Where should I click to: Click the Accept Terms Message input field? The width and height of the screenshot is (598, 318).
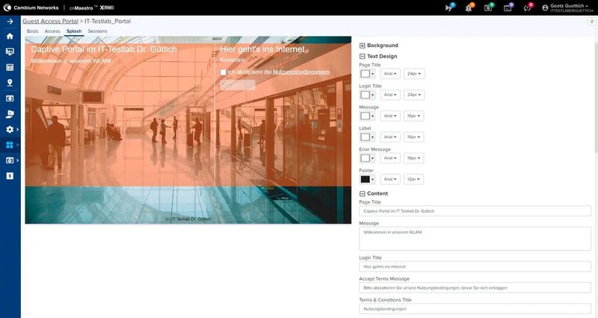(x=475, y=287)
